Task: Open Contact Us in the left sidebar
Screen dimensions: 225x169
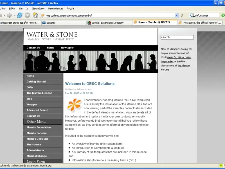Action: [x=43, y=116]
